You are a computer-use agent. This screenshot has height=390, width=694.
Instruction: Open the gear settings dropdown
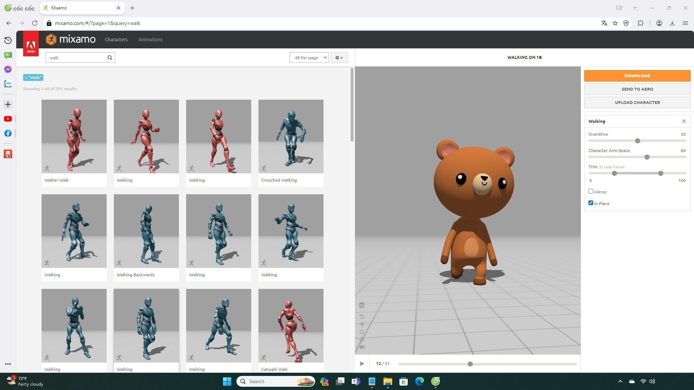pos(339,57)
